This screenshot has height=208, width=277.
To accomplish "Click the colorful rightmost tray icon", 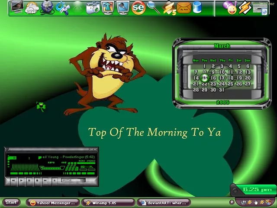I will point(268,202).
